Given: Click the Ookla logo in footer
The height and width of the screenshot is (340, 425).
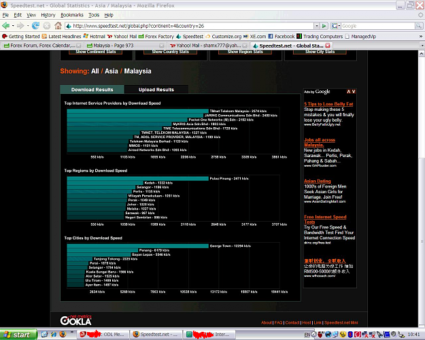Looking at the screenshot, I should pos(76,320).
